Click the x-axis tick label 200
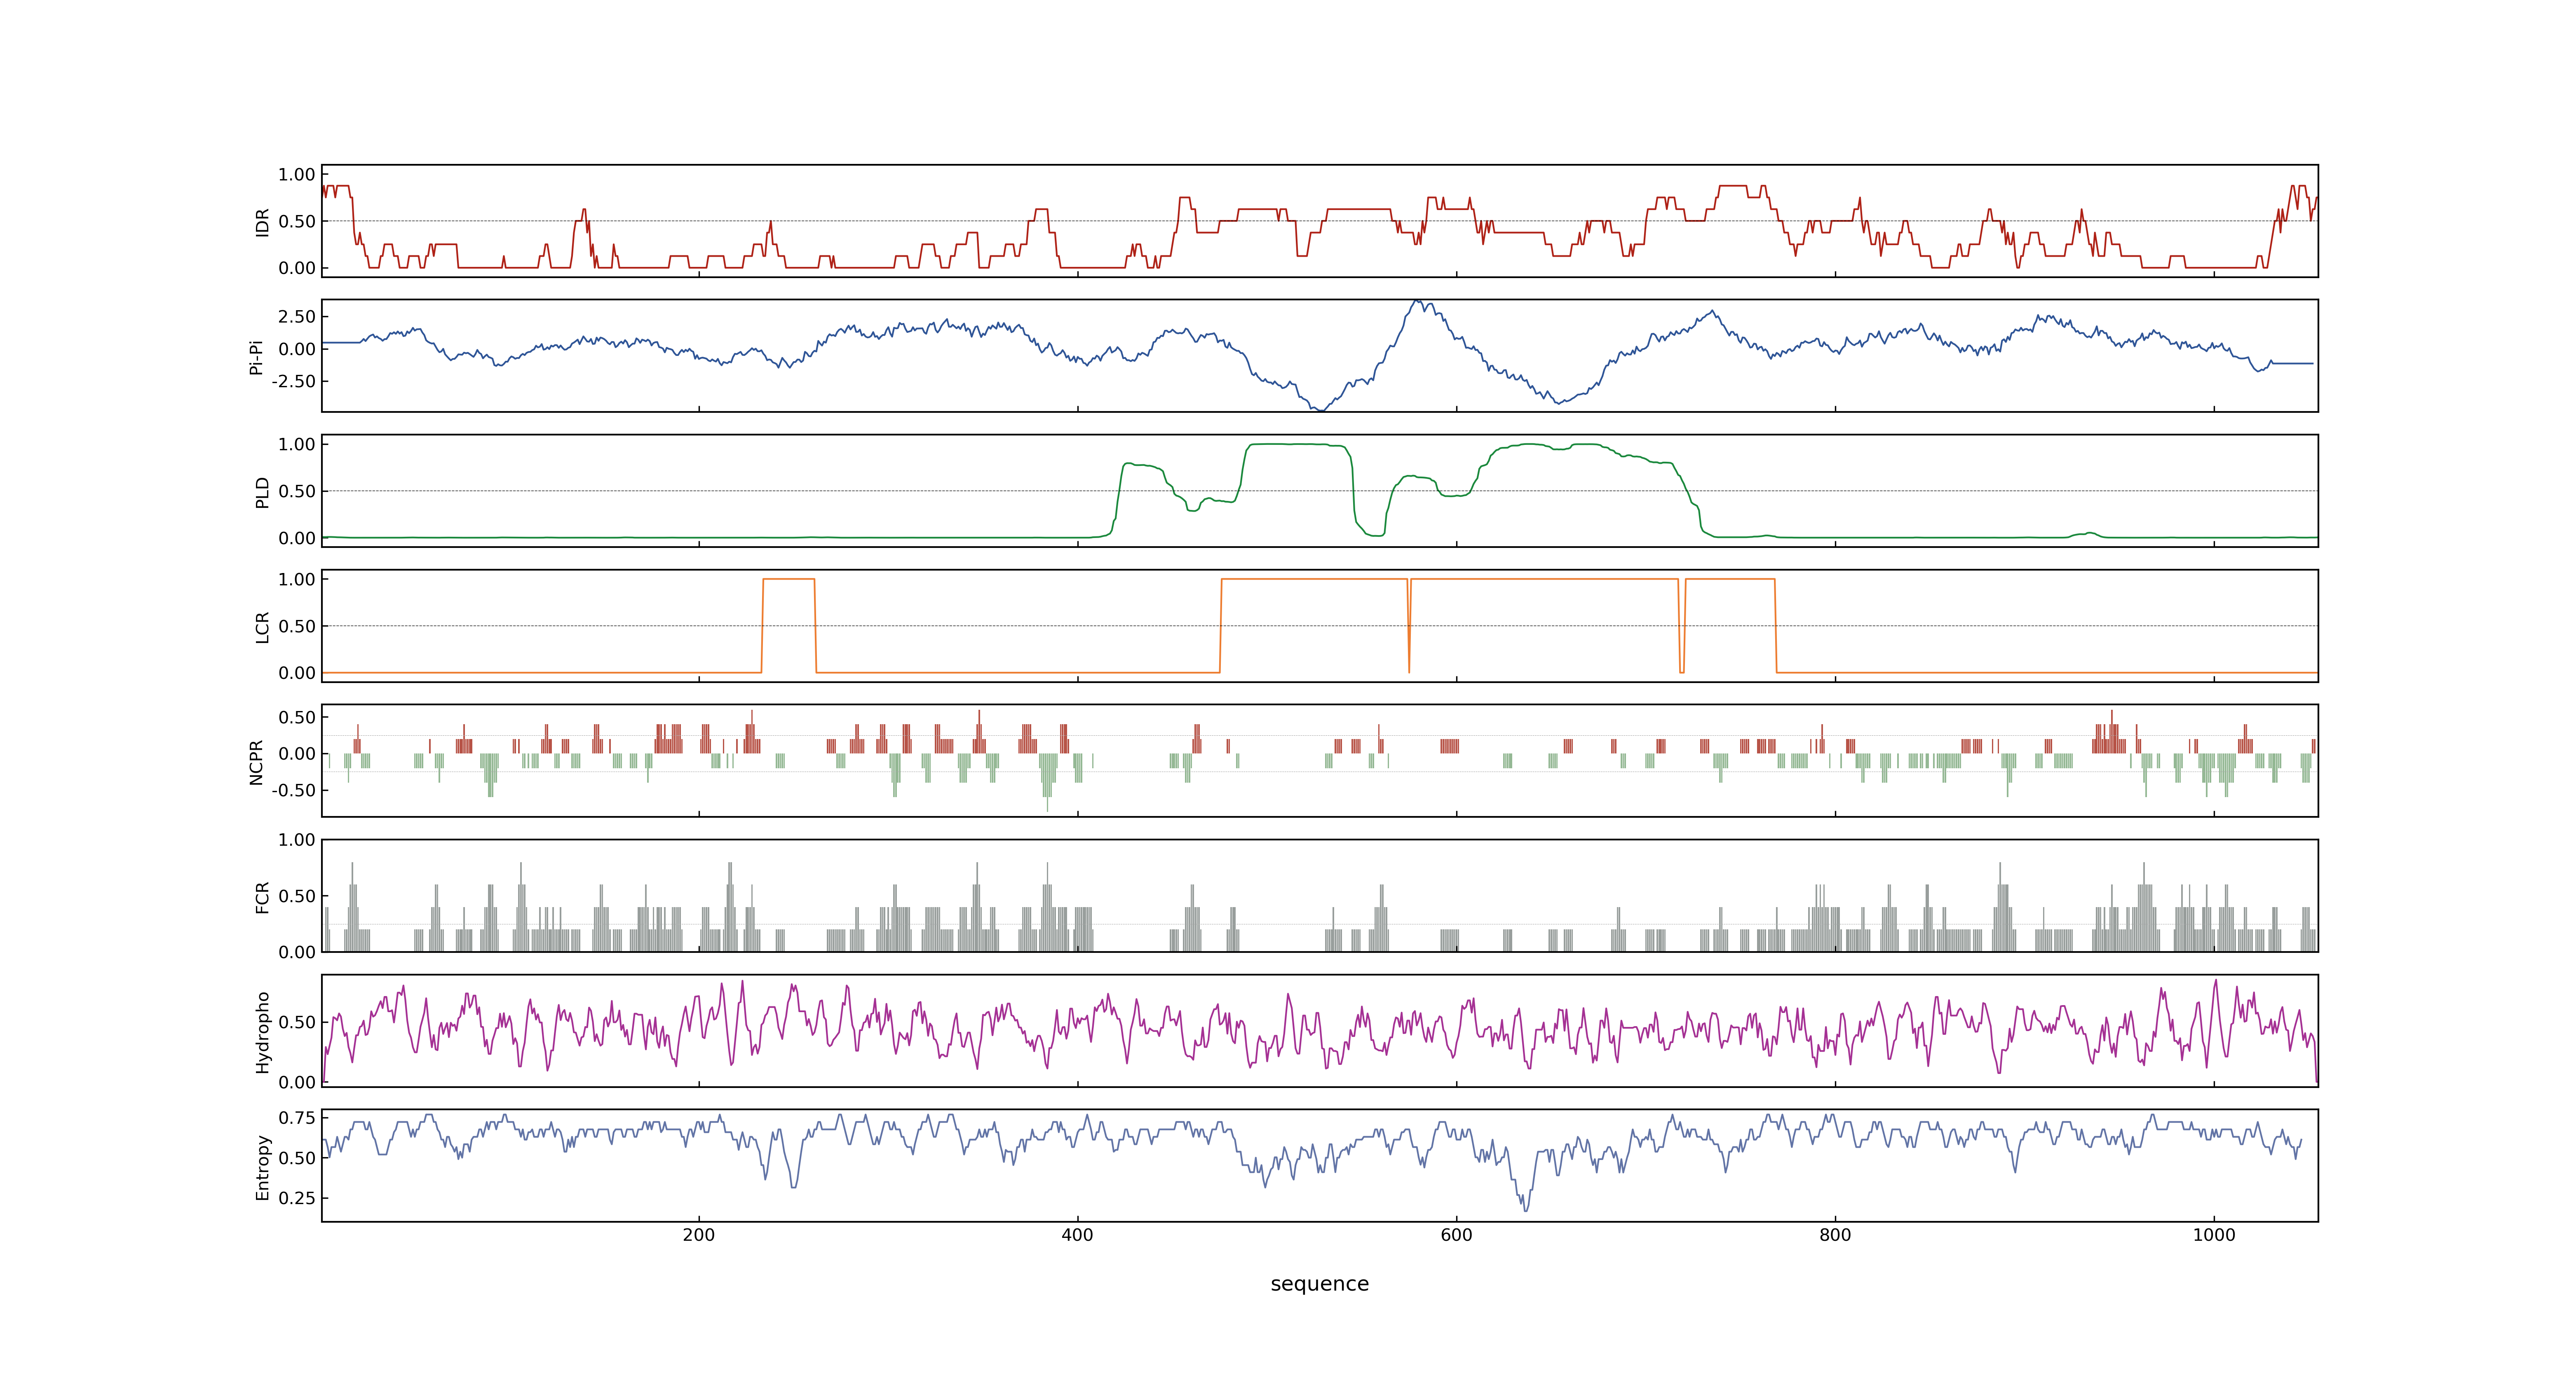This screenshot has height=1373, width=2576. coord(698,1235)
